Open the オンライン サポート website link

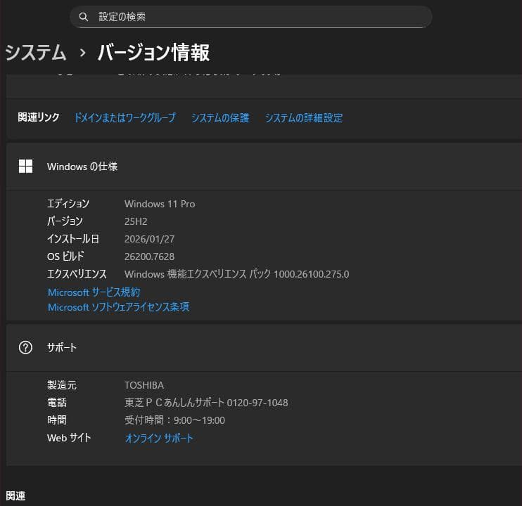coord(159,439)
